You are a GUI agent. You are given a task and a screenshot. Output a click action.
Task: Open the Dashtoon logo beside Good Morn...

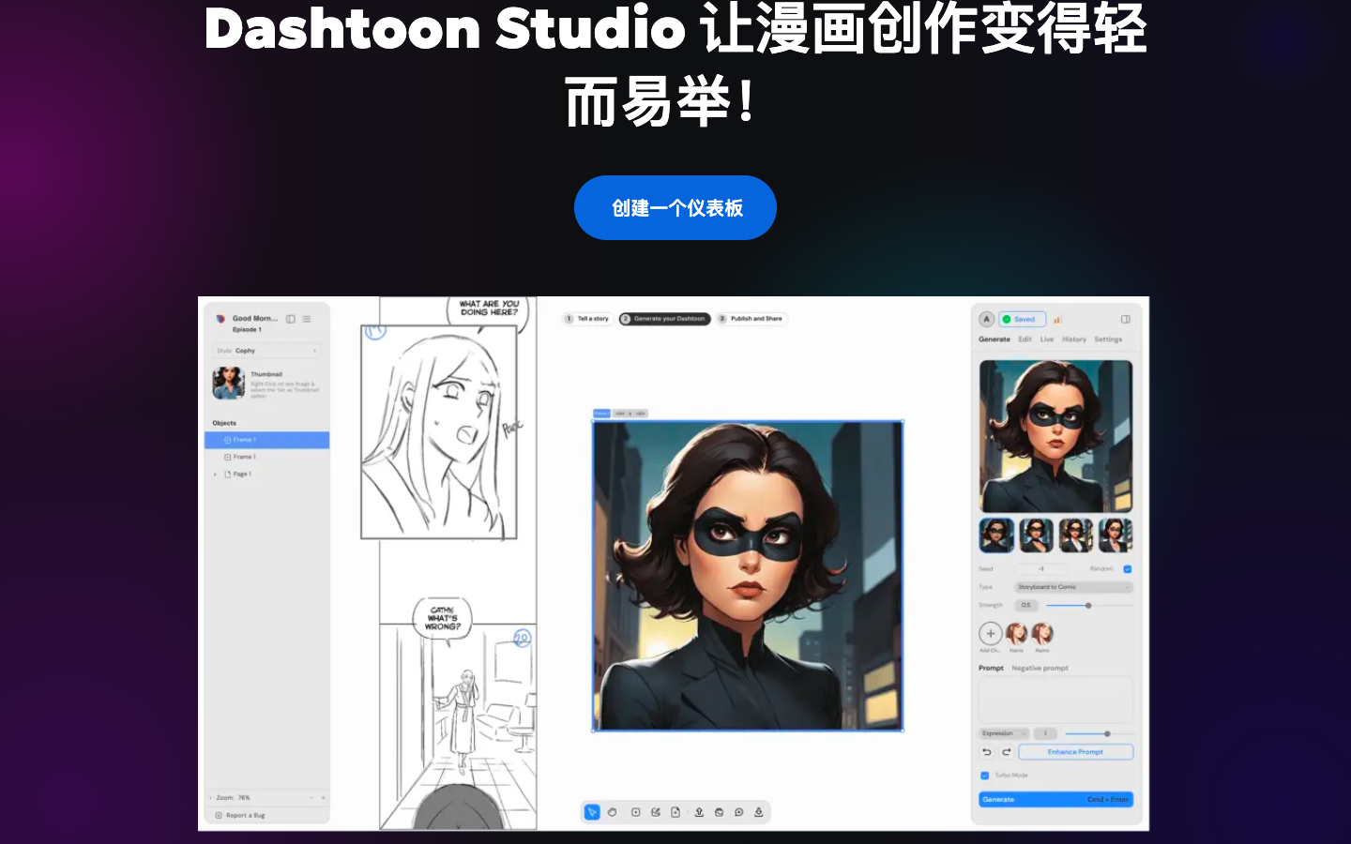220,319
